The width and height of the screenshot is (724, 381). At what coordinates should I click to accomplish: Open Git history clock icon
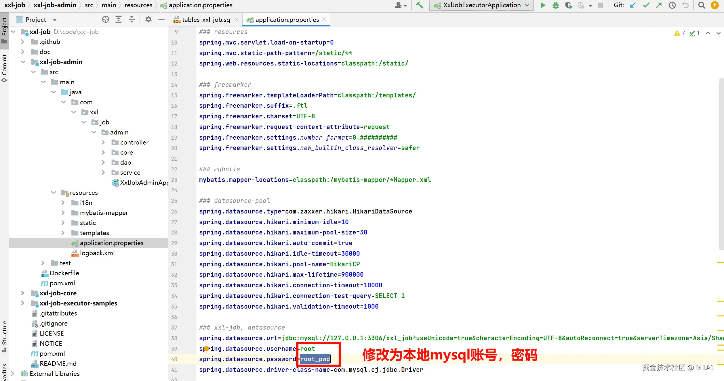point(672,5)
